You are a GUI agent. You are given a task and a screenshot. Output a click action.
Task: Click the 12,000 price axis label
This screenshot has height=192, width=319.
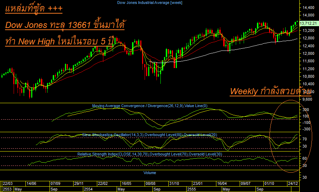309,53
